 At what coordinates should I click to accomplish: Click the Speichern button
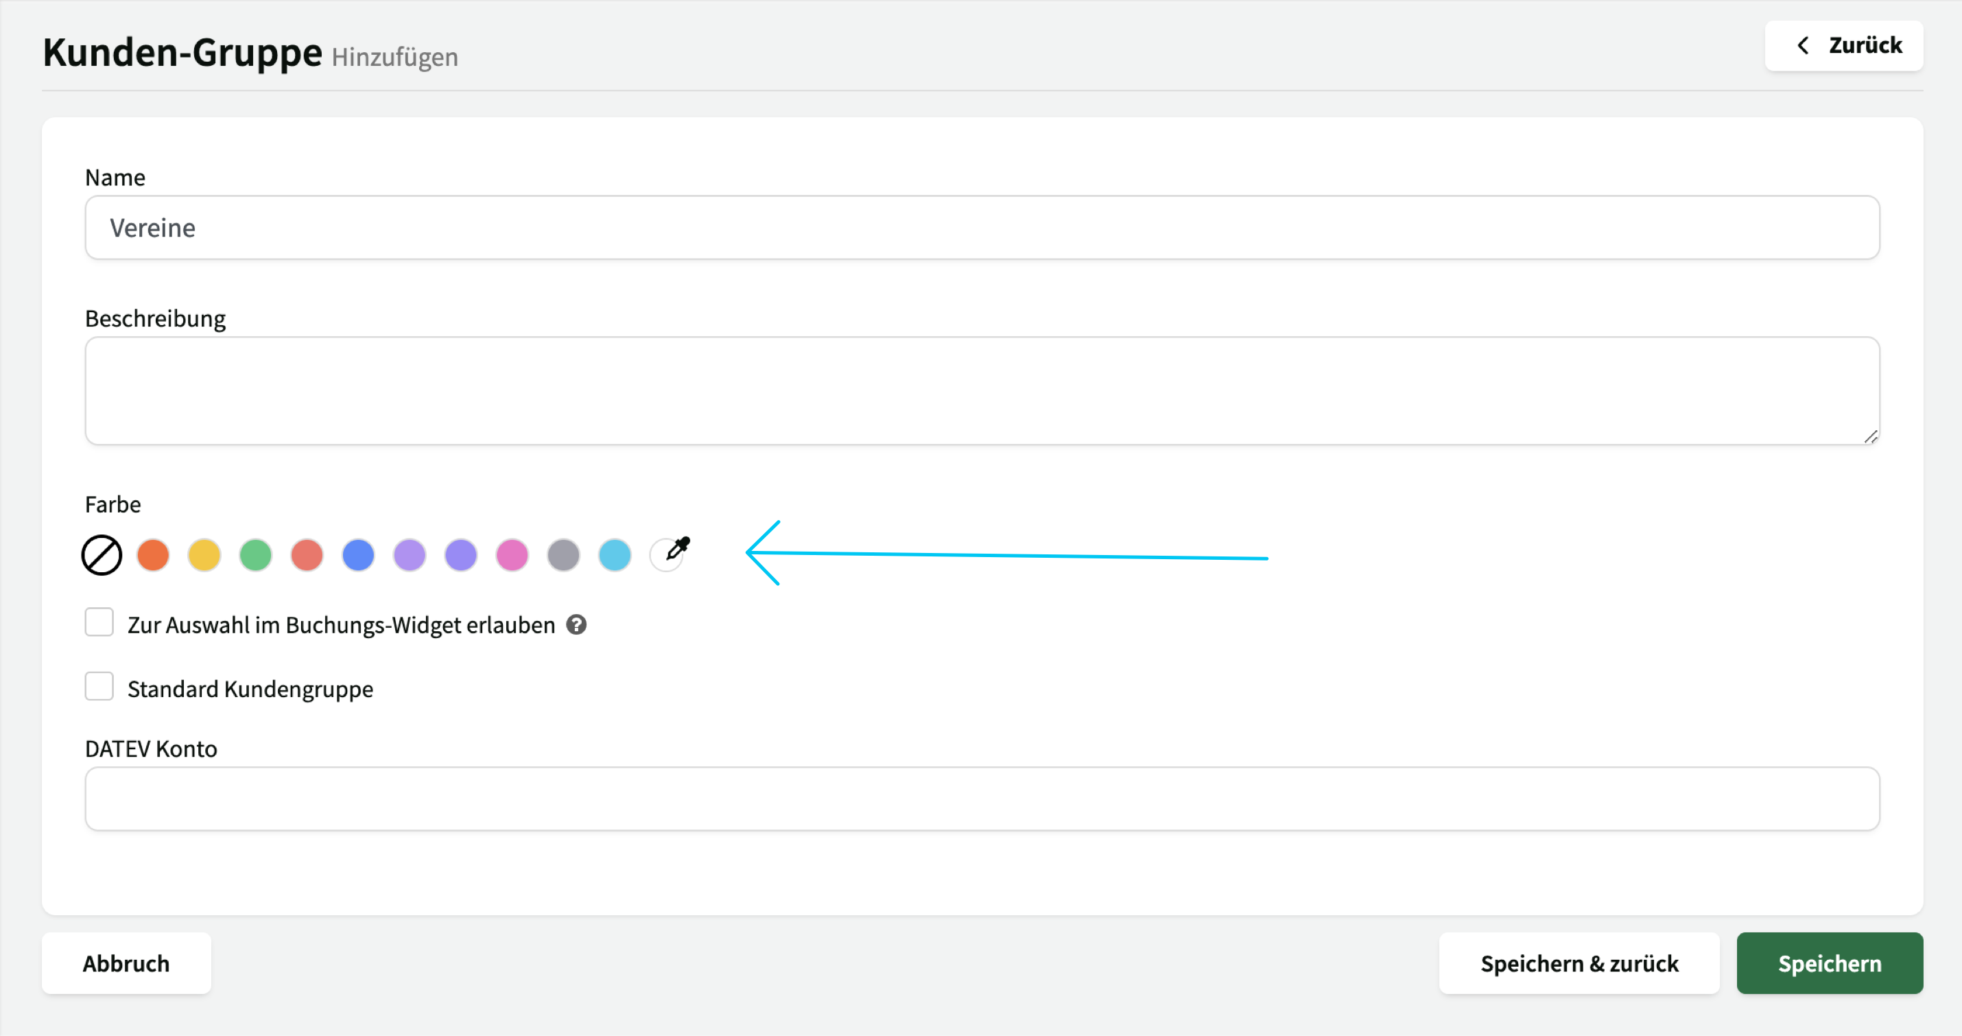(x=1829, y=964)
